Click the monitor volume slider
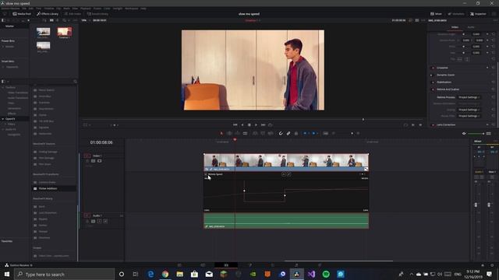499x280 pixels. tap(476, 134)
